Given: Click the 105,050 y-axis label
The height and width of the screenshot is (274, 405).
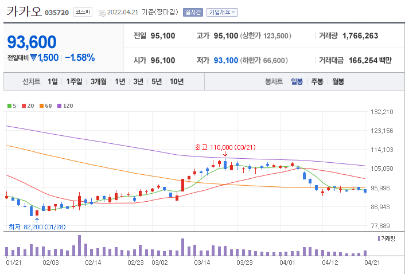Looking at the screenshot, I should [x=381, y=169].
